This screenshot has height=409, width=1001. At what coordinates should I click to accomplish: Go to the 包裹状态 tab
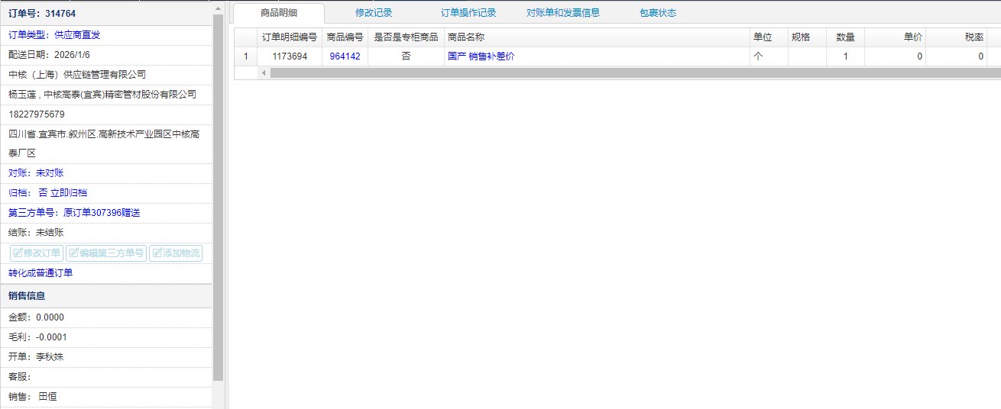(658, 13)
